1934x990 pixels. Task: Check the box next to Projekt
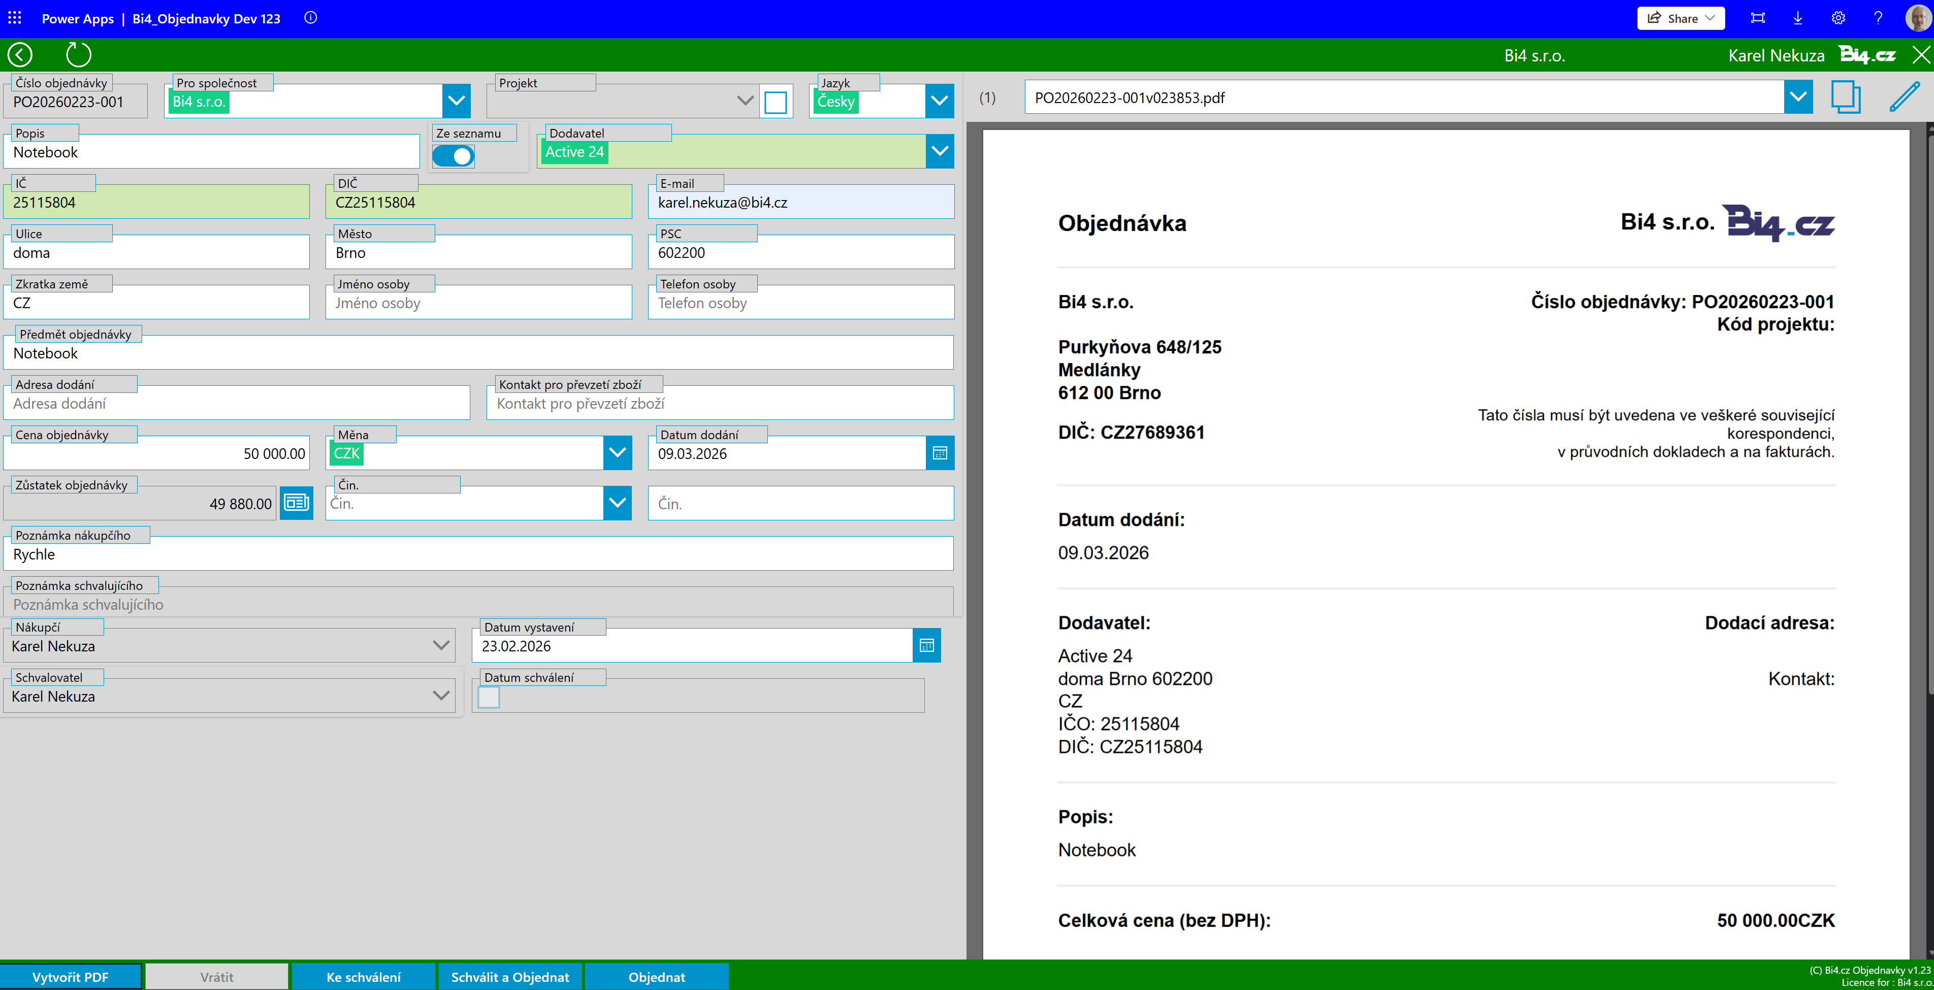776,102
